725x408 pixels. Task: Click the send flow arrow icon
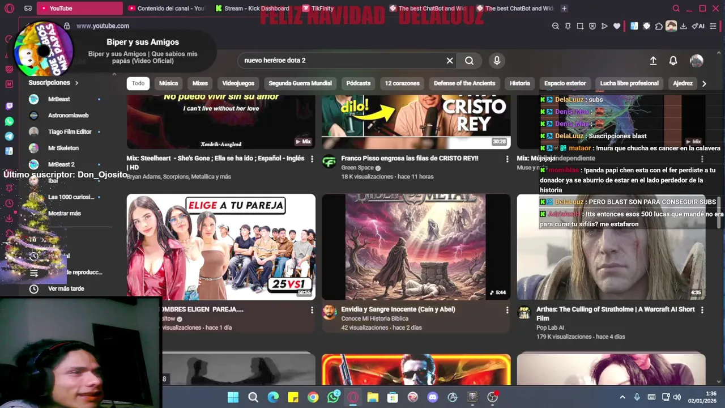(x=604, y=26)
